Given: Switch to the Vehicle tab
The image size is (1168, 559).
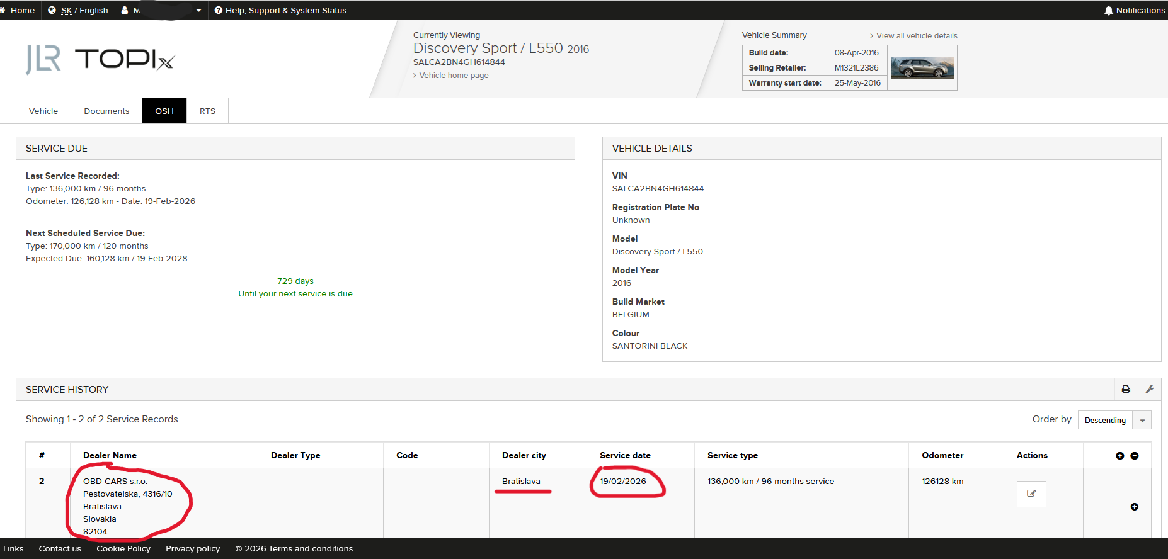Looking at the screenshot, I should click(43, 111).
